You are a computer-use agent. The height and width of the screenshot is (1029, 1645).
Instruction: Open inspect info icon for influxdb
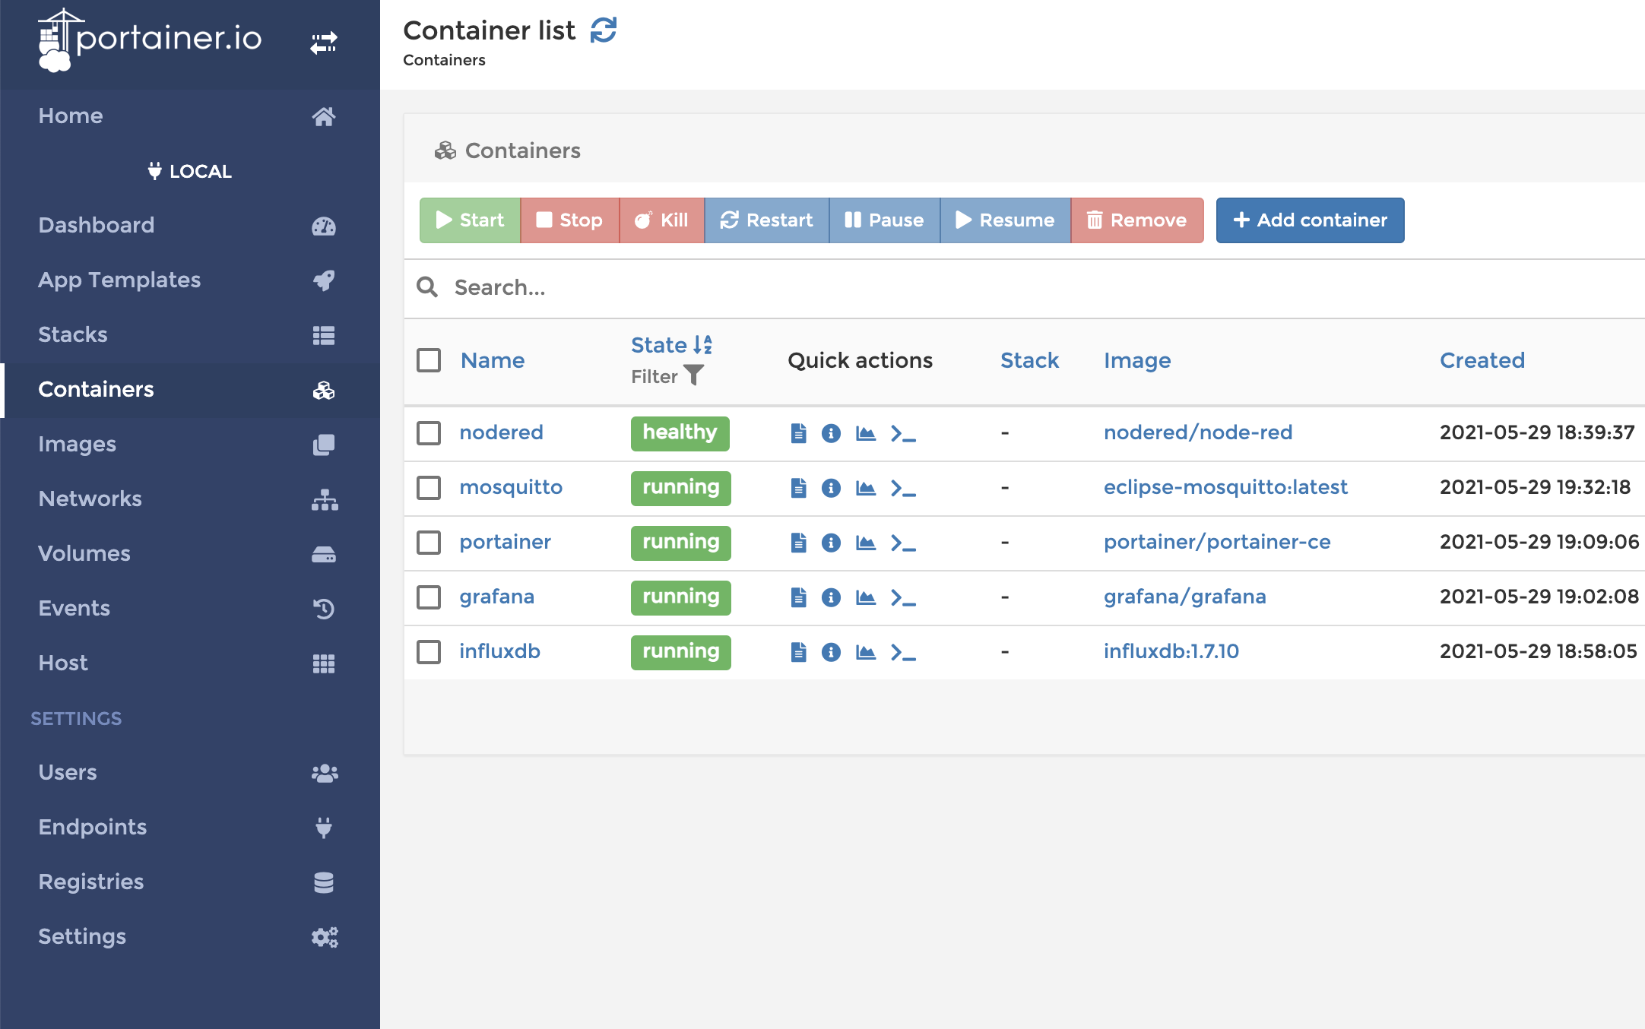(831, 652)
